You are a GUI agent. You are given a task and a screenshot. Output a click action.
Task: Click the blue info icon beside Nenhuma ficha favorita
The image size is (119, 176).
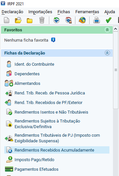(x=53, y=40)
